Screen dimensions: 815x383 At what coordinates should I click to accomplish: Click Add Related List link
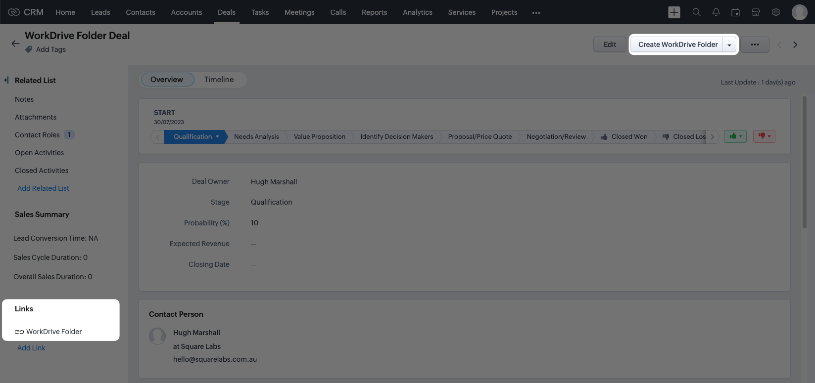43,188
